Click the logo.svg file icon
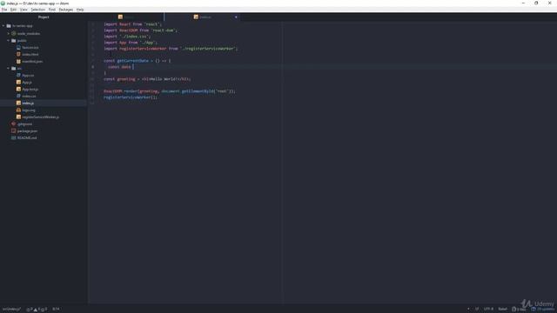The image size is (557, 313). (18, 110)
